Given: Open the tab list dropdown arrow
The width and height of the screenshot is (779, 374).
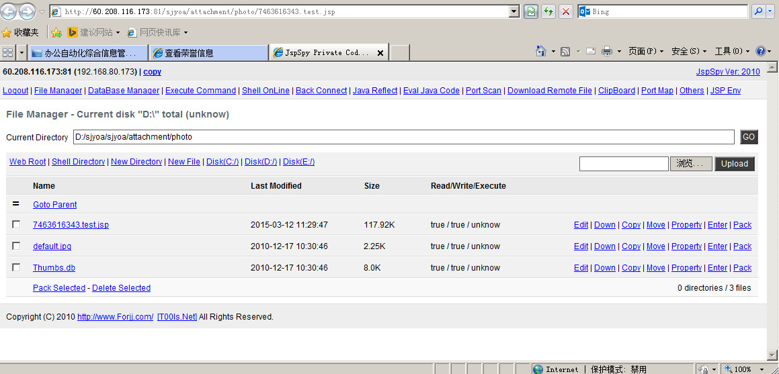Looking at the screenshot, I should (x=22, y=52).
